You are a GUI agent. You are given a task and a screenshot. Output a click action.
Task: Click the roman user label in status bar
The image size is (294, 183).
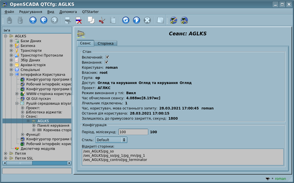pos(280,179)
